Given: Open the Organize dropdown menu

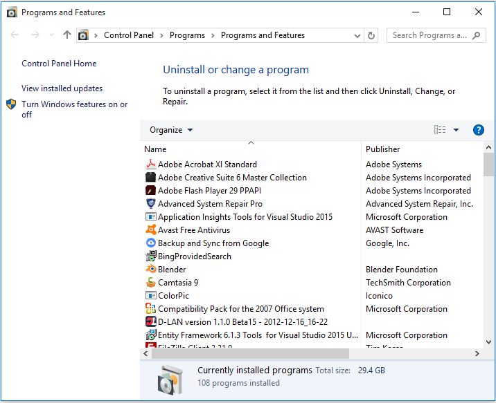Looking at the screenshot, I should coord(171,130).
